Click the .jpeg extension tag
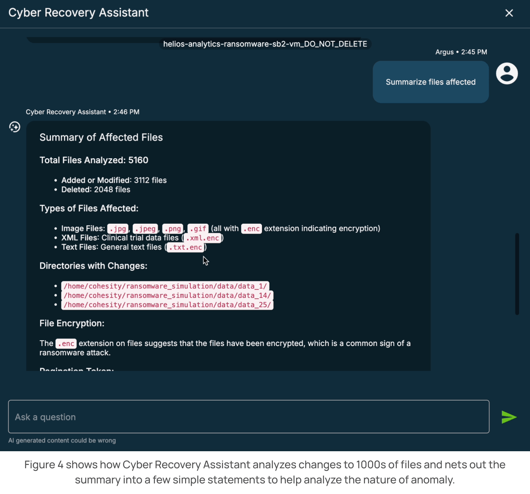Image resolution: width=530 pixels, height=494 pixels. tap(145, 229)
